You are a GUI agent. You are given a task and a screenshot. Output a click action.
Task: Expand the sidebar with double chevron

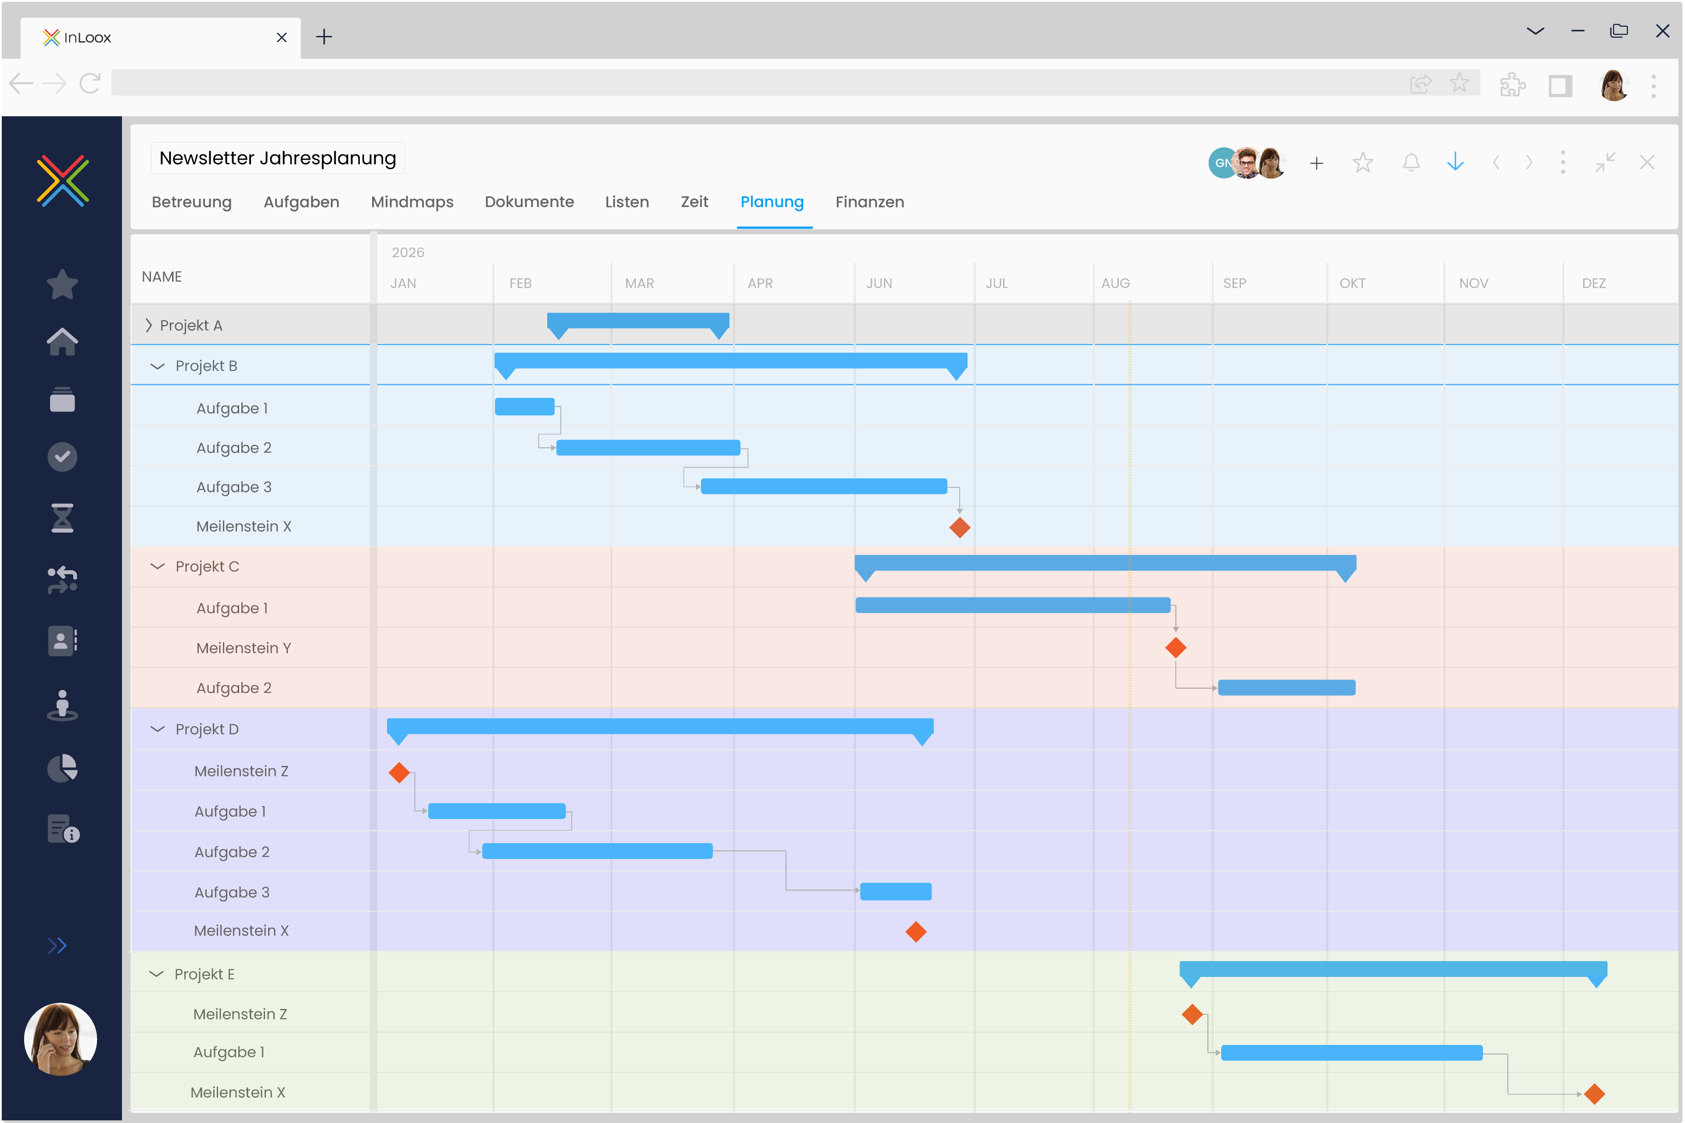pyautogui.click(x=57, y=946)
